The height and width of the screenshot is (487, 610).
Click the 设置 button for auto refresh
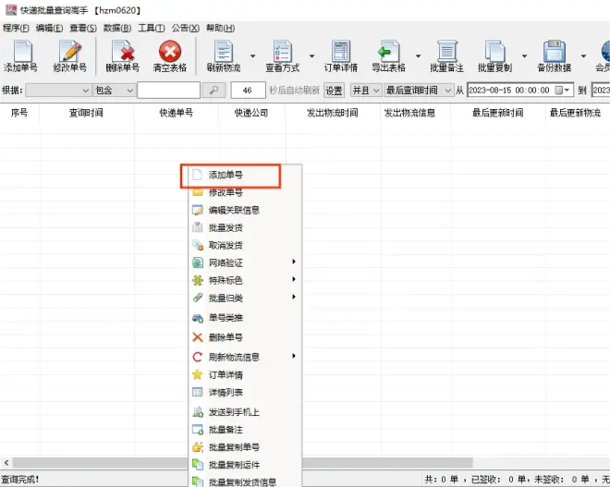pyautogui.click(x=334, y=90)
